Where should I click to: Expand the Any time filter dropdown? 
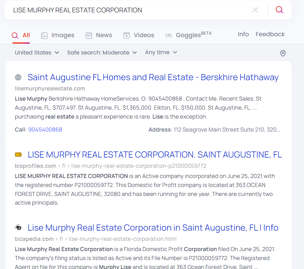[x=161, y=52]
